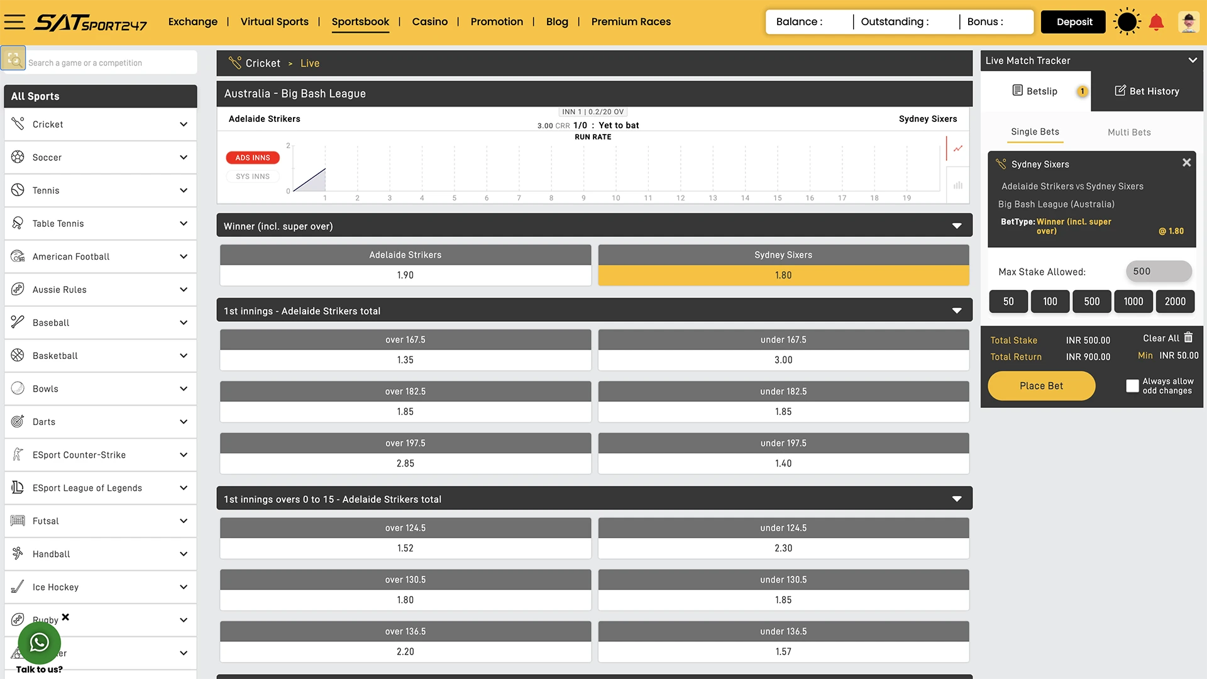The image size is (1207, 679).
Task: Toggle the sun theme icon
Action: [x=1127, y=22]
